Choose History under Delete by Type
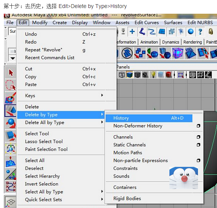This screenshot has height=208, width=217. tap(149, 118)
